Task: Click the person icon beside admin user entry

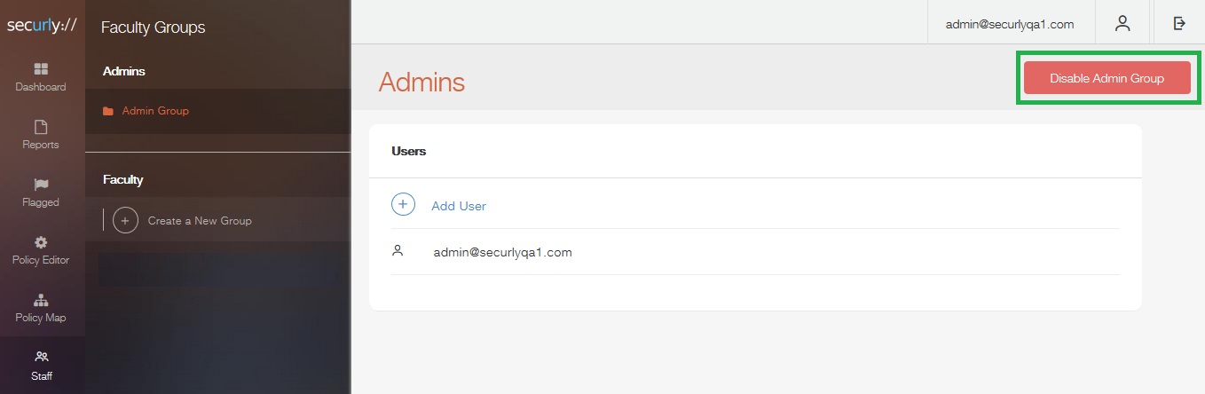Action: pos(398,251)
